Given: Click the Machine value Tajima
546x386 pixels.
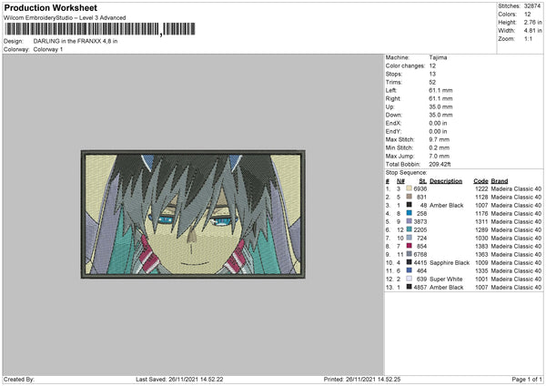Looking at the screenshot, I should pos(438,57).
